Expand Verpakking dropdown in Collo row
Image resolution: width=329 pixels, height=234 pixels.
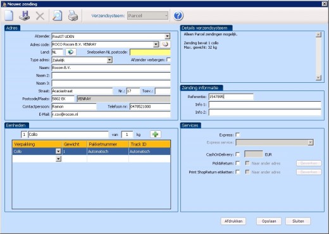point(58,151)
